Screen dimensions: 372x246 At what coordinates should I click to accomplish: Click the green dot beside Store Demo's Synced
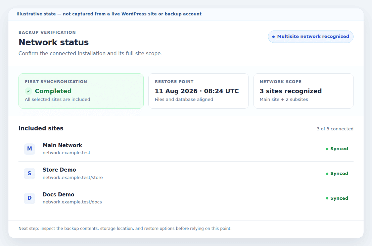327,174
